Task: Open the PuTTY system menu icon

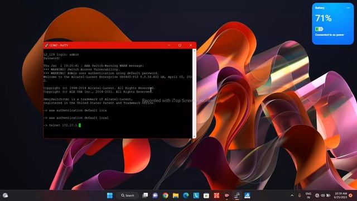Action: click(x=47, y=45)
